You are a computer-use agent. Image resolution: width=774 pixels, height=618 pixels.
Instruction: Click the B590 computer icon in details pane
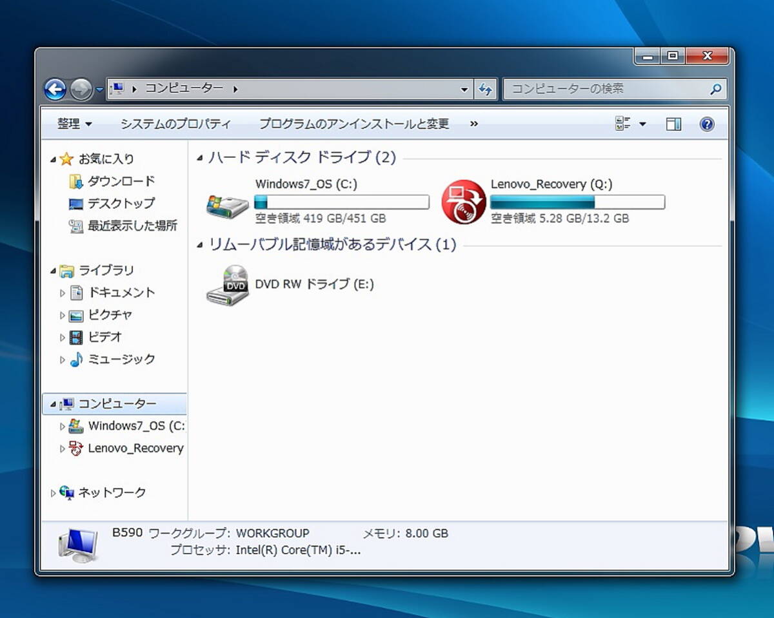point(78,545)
